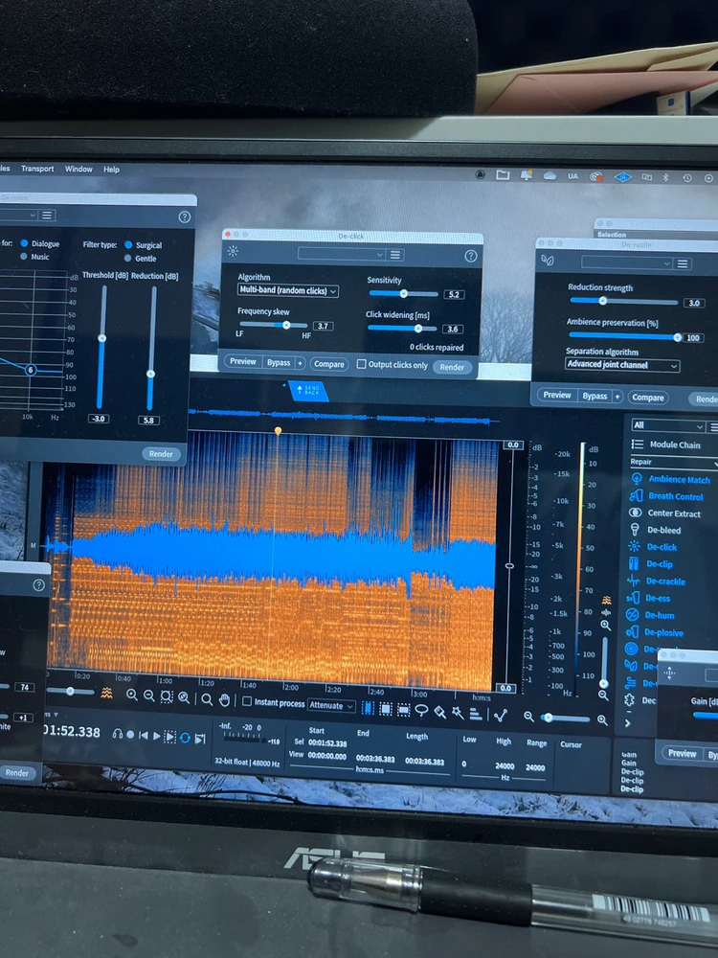This screenshot has width=718, height=958.
Task: Open the Attenuate mode dropdown
Action: (x=331, y=705)
